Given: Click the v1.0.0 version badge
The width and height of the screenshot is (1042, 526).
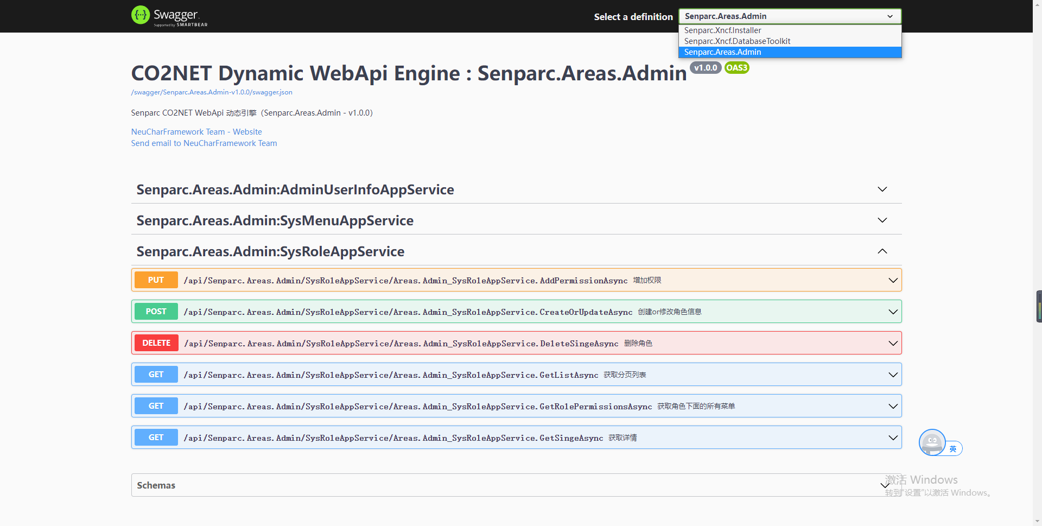Looking at the screenshot, I should pos(706,68).
